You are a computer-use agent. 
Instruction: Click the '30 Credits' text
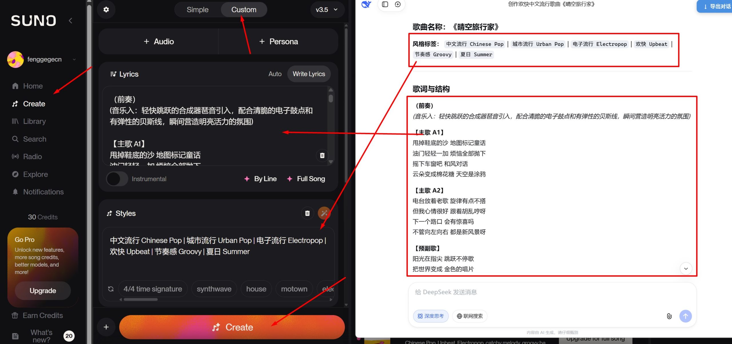coord(43,217)
